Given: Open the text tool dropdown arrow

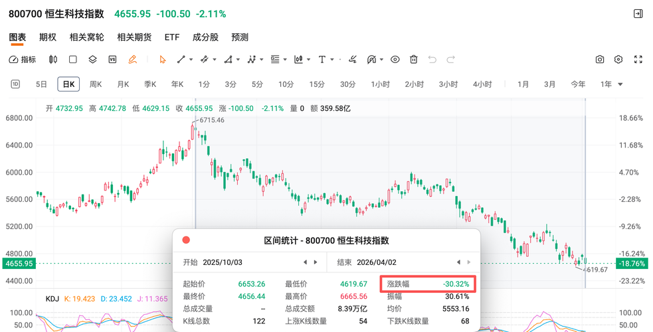Looking at the screenshot, I should (331, 59).
